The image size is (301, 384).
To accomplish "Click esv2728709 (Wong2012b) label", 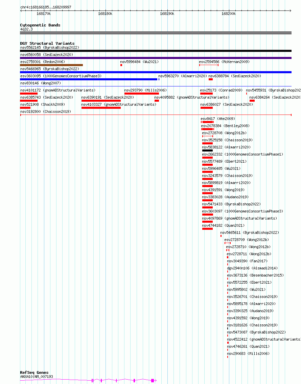I will pos(247,239).
